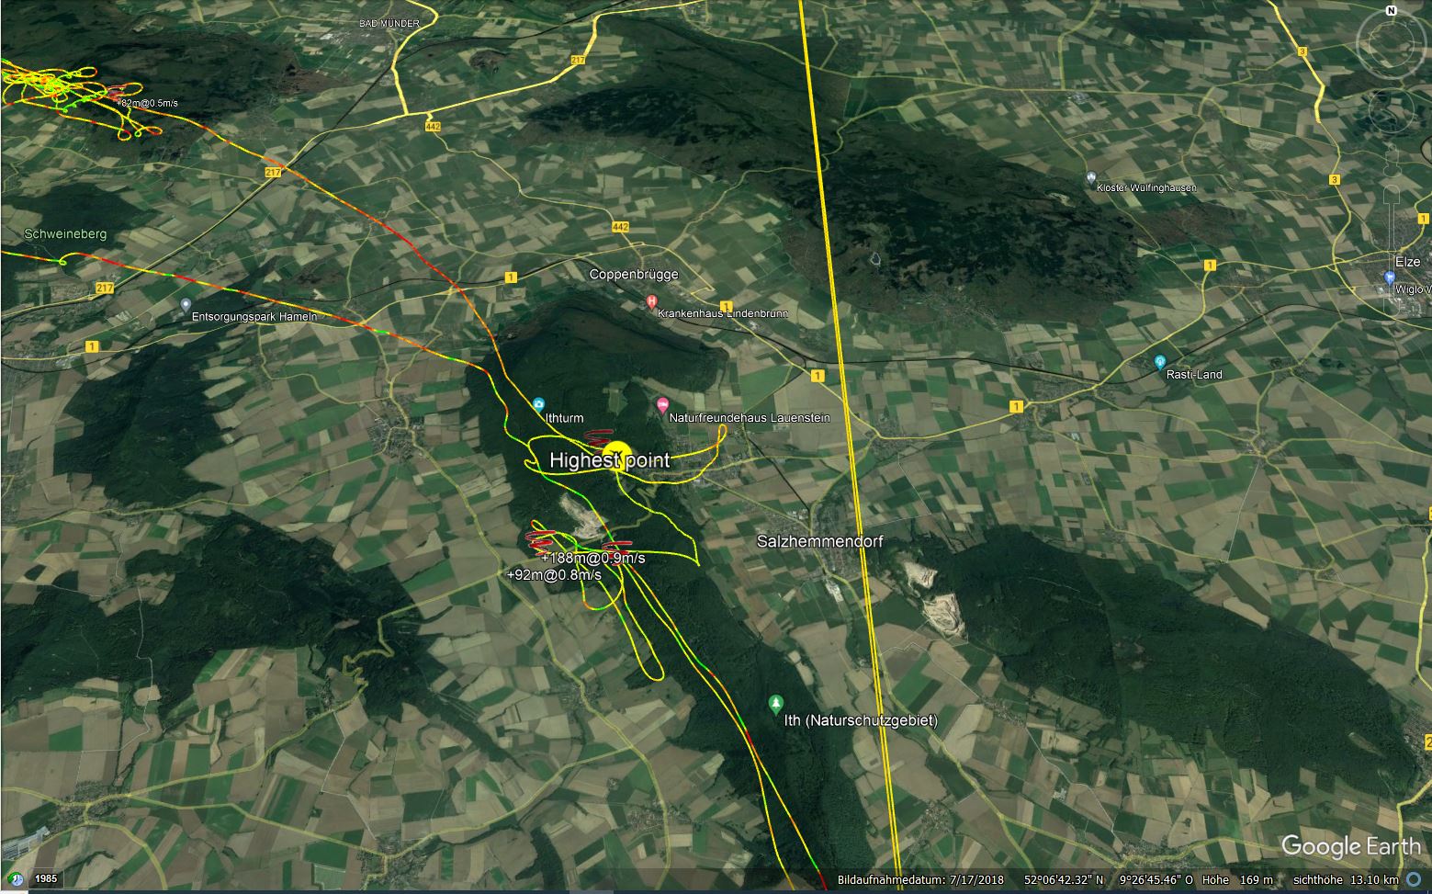Click the Bildaufnahmedatum imagery date text
Image resolution: width=1432 pixels, height=894 pixels.
919,879
